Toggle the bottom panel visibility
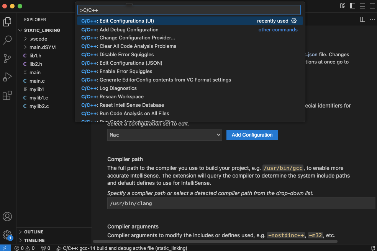 [362, 6]
